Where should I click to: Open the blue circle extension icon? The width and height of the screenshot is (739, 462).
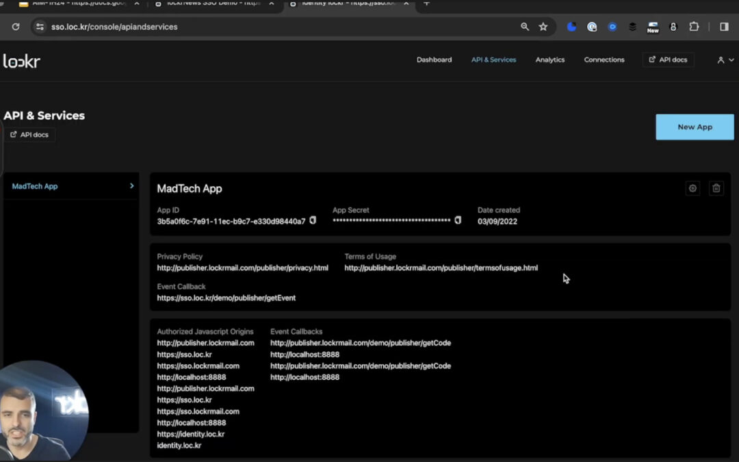point(612,27)
